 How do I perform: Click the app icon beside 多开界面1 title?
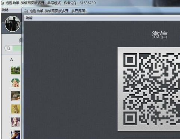click(26, 11)
